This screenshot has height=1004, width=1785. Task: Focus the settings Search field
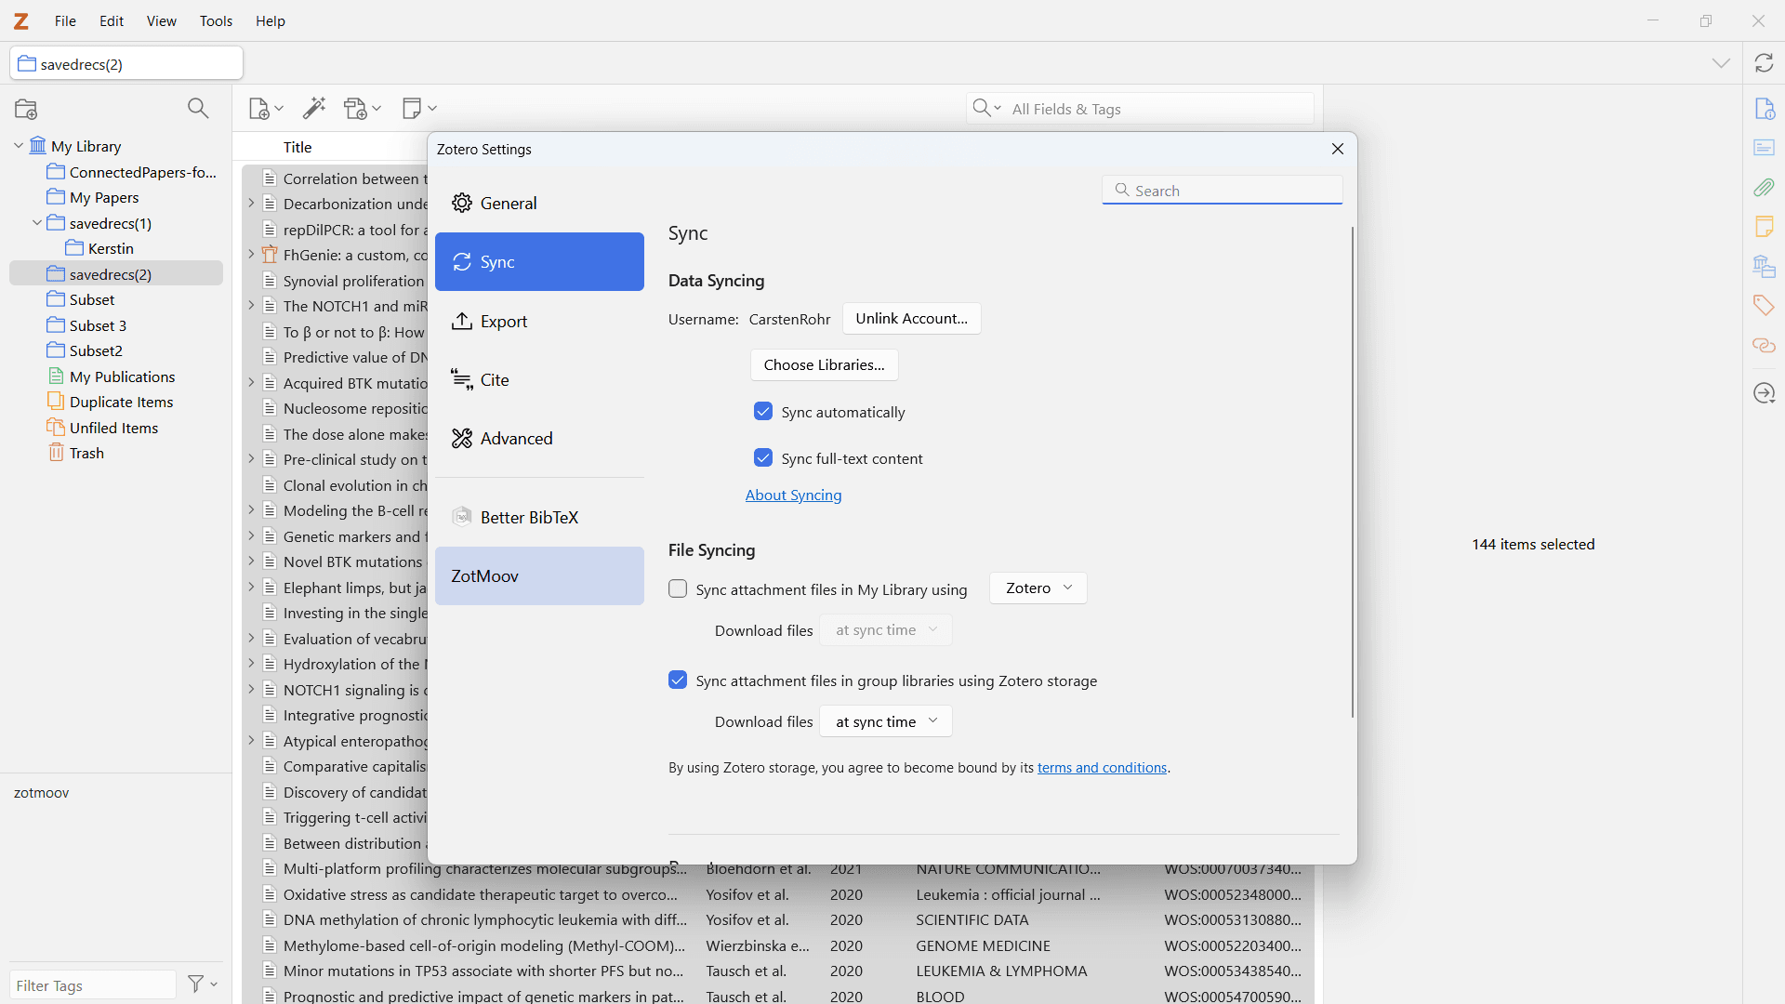coord(1223,190)
